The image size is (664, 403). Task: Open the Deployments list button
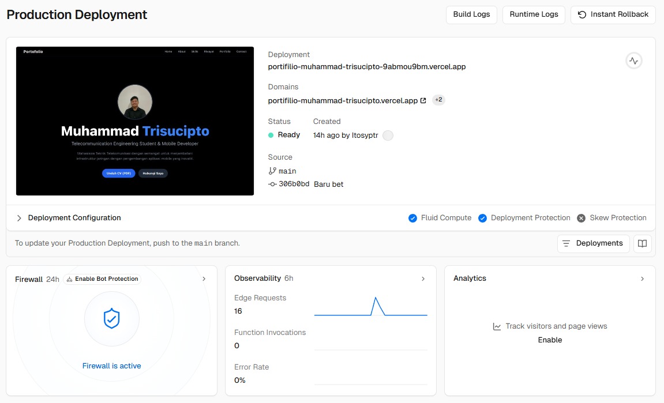(593, 243)
